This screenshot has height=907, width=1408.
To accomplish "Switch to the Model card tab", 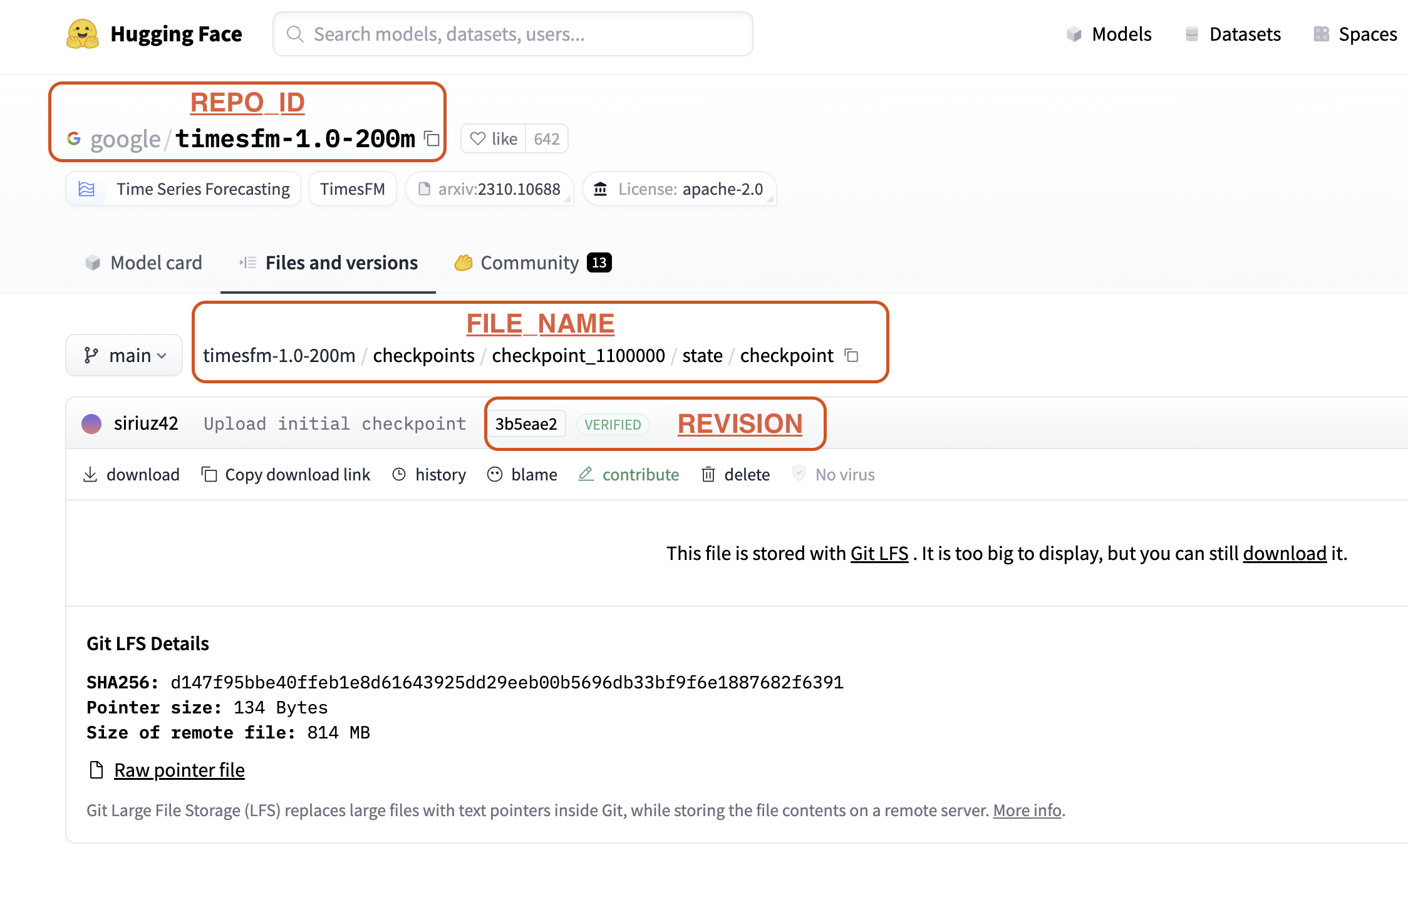I will 143,262.
